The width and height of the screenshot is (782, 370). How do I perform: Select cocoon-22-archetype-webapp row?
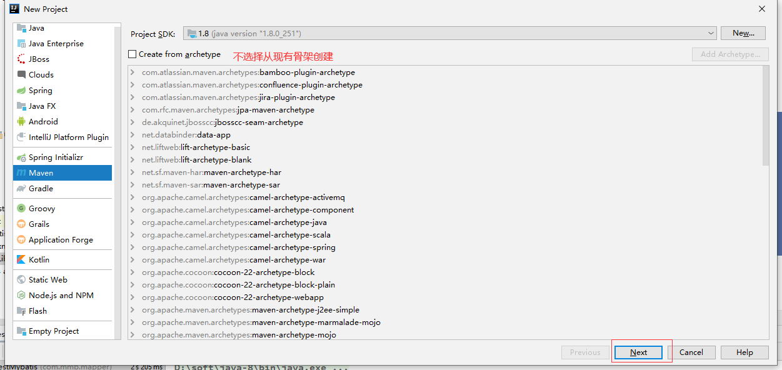(x=446, y=297)
